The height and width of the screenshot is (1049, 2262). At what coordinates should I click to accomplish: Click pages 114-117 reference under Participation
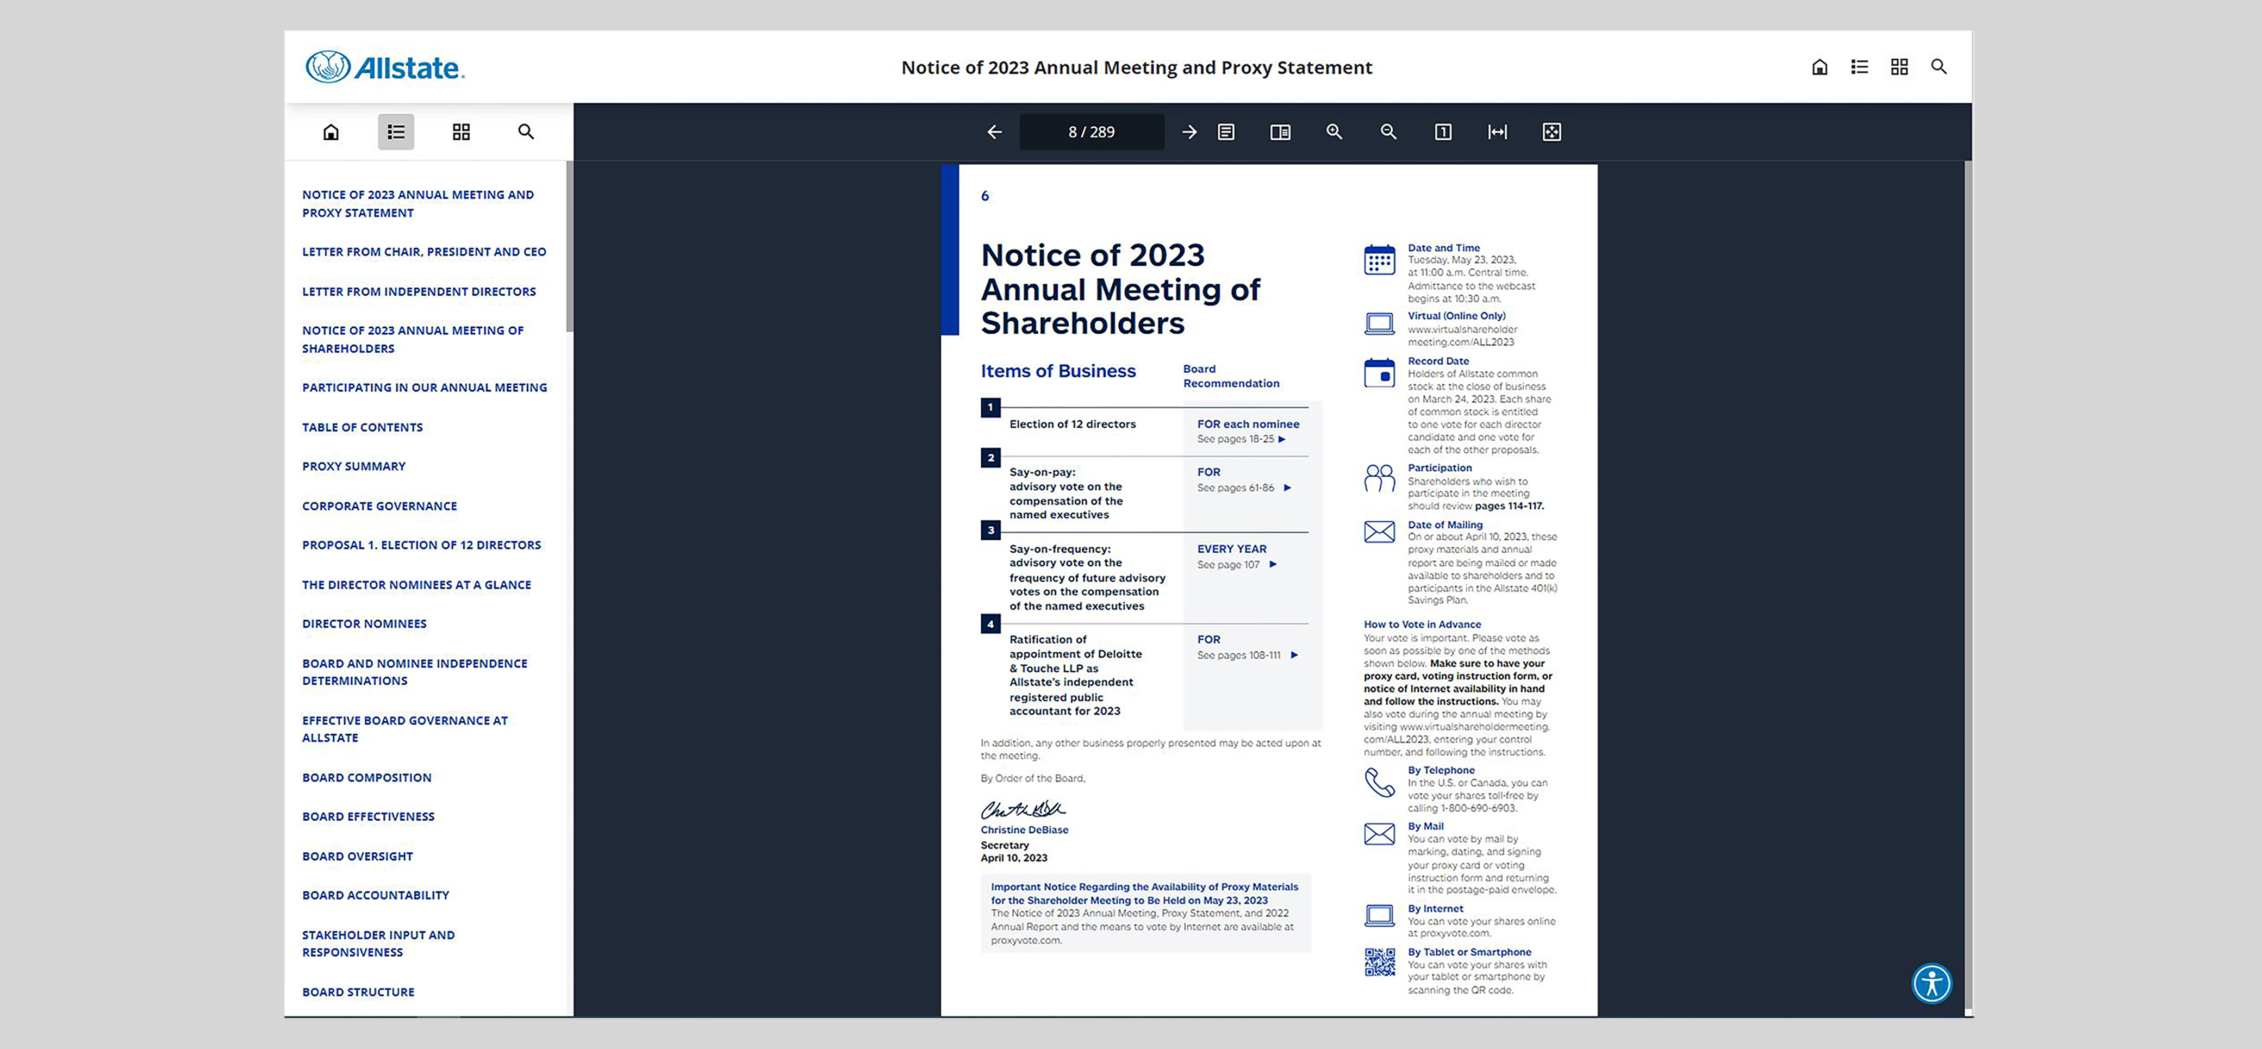point(1509,507)
